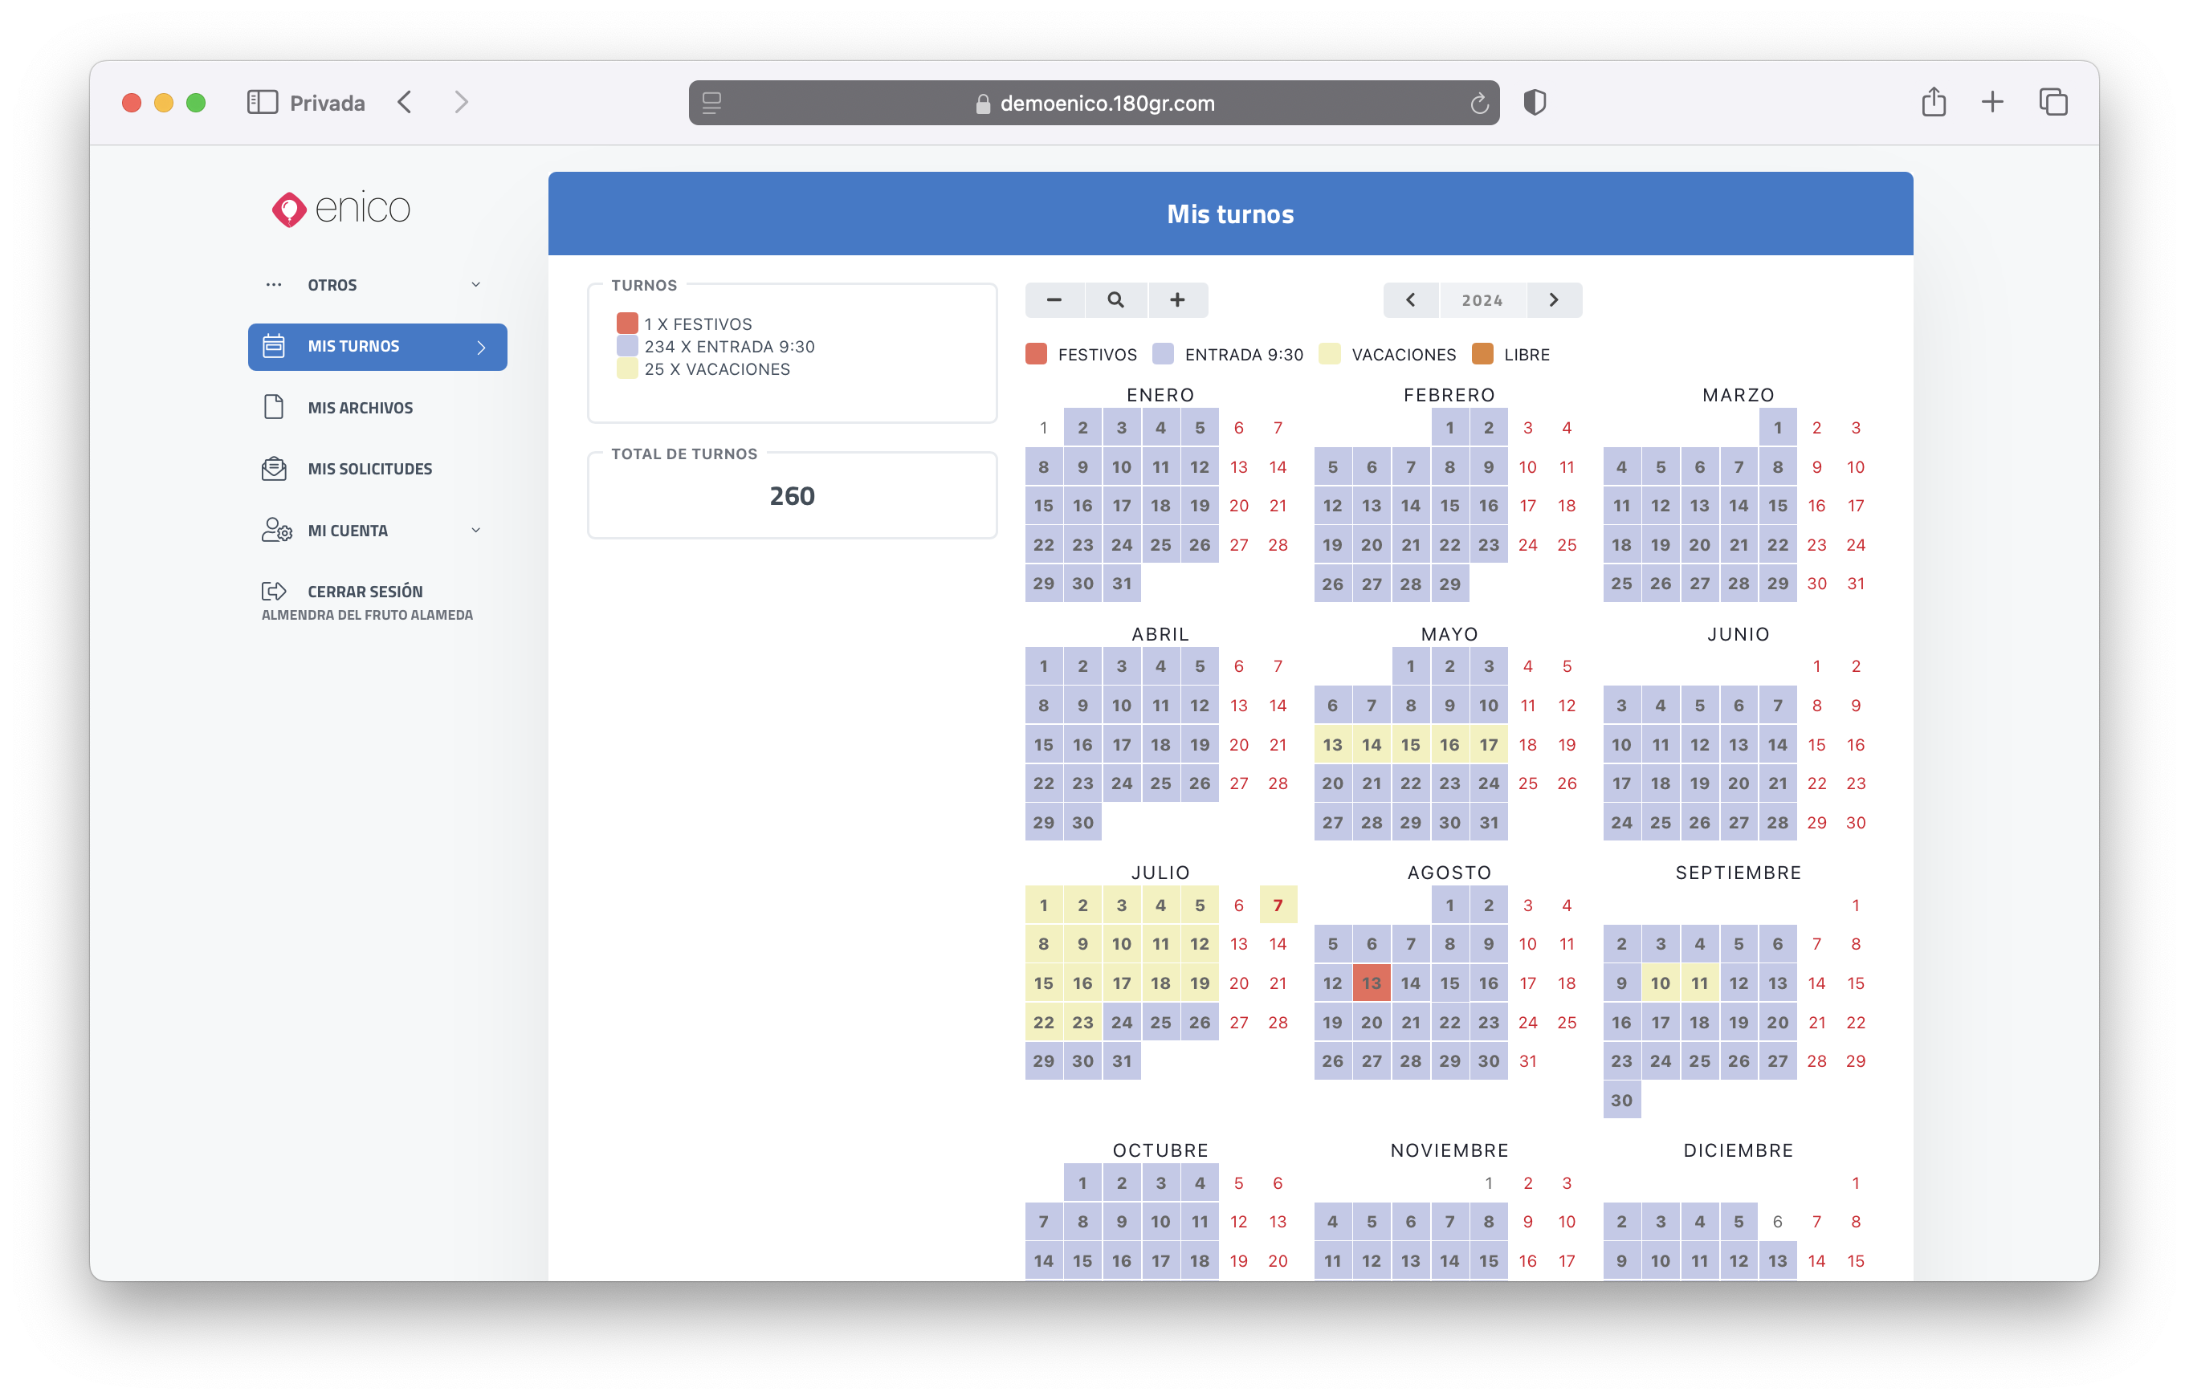Screen dimensions: 2189x1400
Task: Go to previous year with left chevron
Action: [x=1411, y=300]
